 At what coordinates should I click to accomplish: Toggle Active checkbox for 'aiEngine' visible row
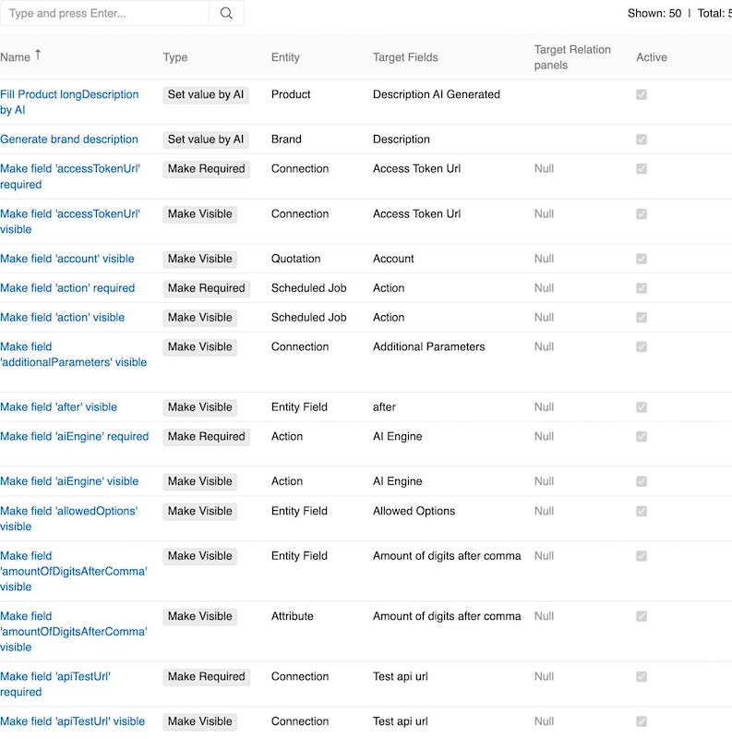pos(642,481)
